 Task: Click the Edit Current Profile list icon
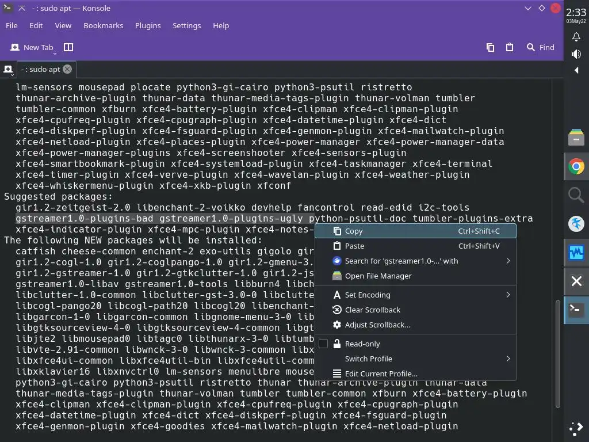(x=337, y=374)
